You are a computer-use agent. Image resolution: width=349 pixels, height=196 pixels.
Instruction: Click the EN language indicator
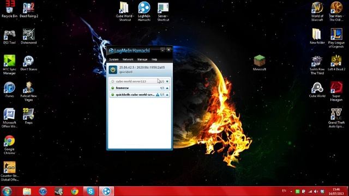coord(284,191)
